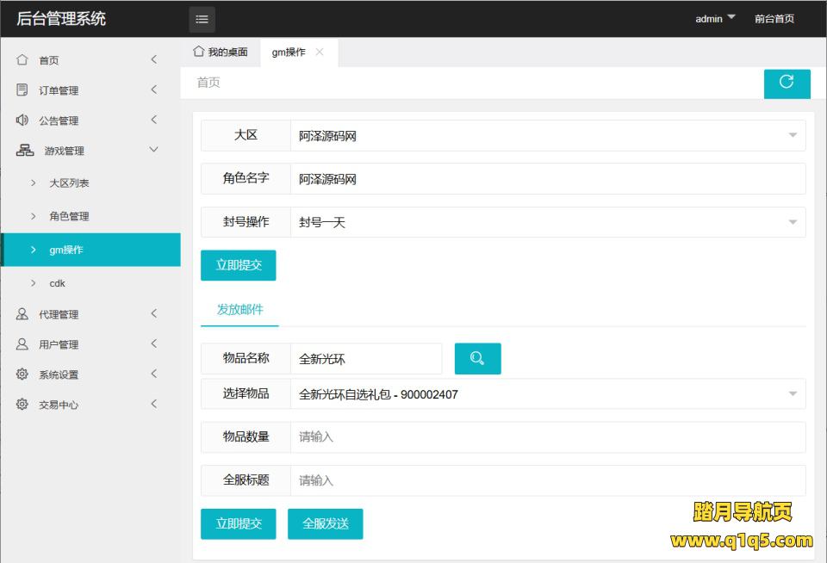Open the 选择物品 dropdown
This screenshot has width=827, height=563.
(x=547, y=394)
